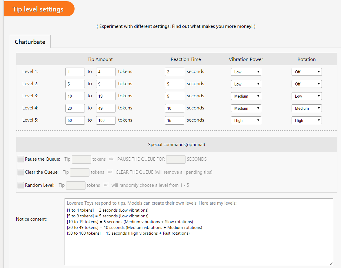Click the Special commands(optional) heading
The width and height of the screenshot is (341, 268).
tap(177, 144)
